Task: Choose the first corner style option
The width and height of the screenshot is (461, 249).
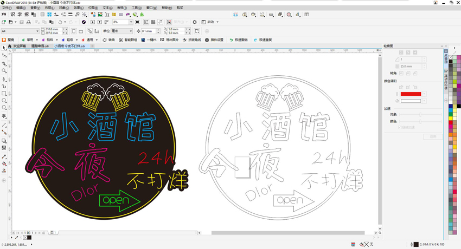Action: tap(401, 73)
